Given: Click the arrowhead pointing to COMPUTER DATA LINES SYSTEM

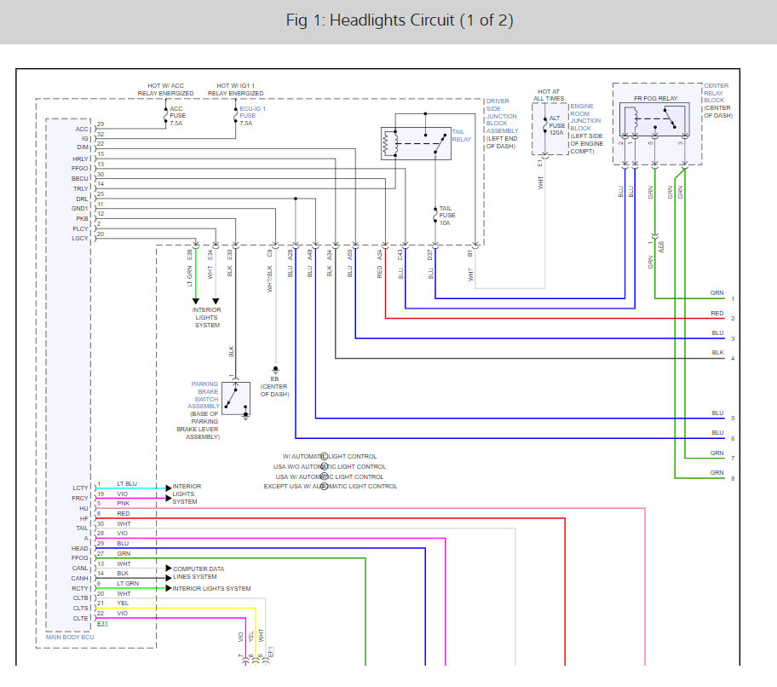Looking at the screenshot, I should pyautogui.click(x=169, y=568).
